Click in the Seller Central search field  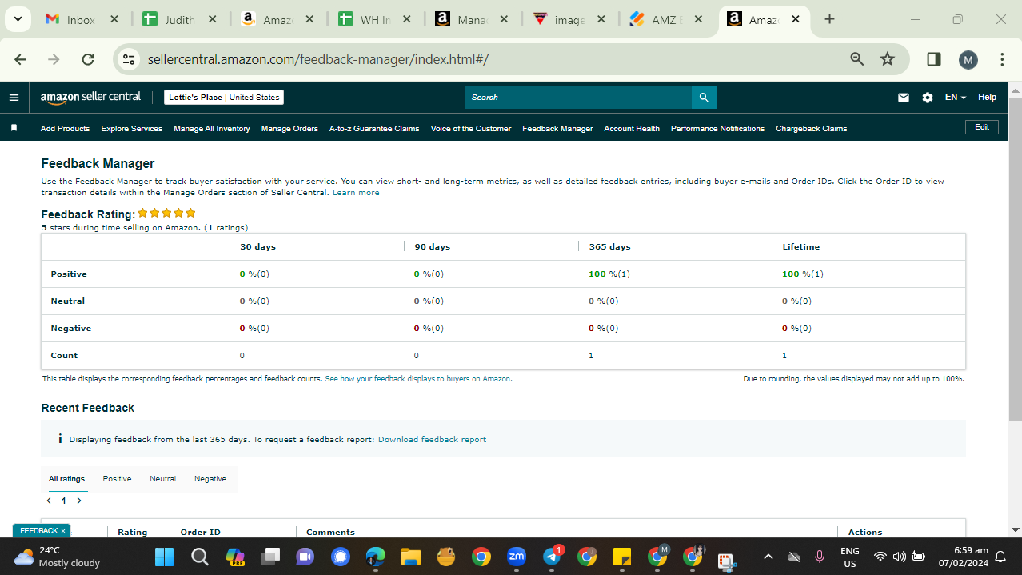(x=577, y=98)
